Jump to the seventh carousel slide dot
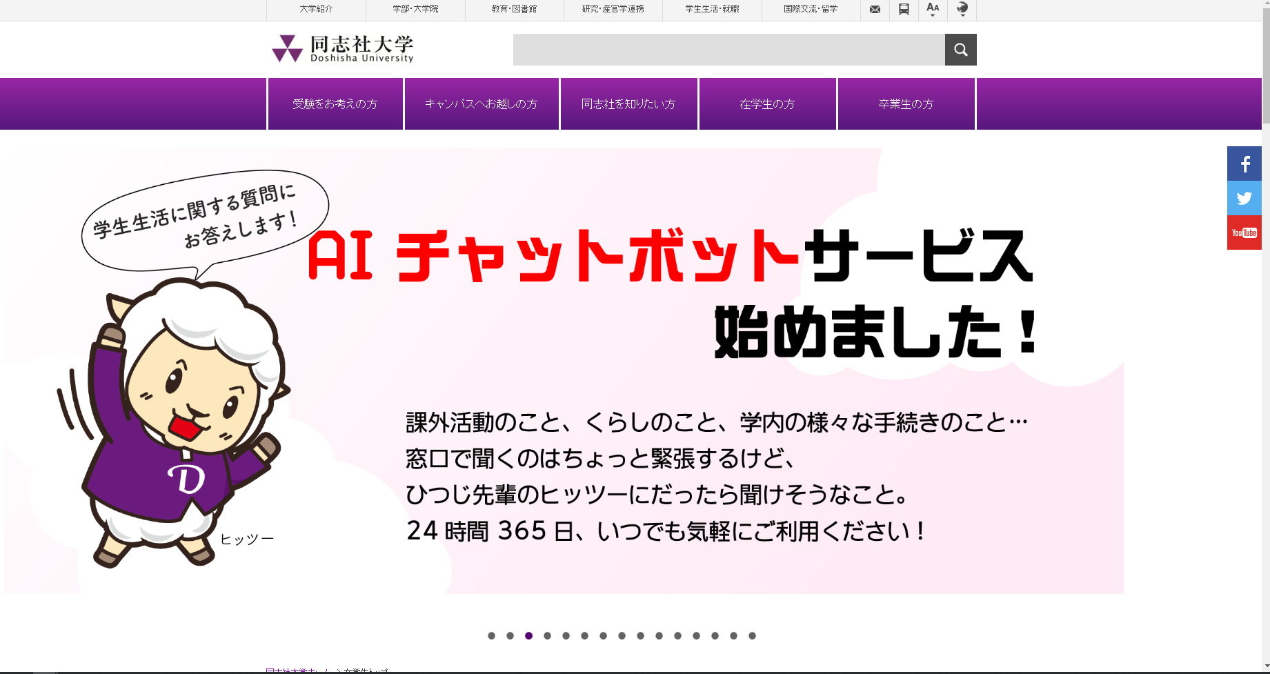The height and width of the screenshot is (674, 1270). pyautogui.click(x=603, y=636)
